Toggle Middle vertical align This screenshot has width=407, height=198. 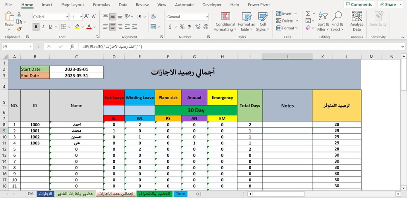pos(112,17)
